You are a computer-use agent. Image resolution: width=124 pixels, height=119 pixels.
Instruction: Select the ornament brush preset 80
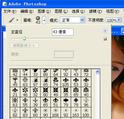click(45, 92)
